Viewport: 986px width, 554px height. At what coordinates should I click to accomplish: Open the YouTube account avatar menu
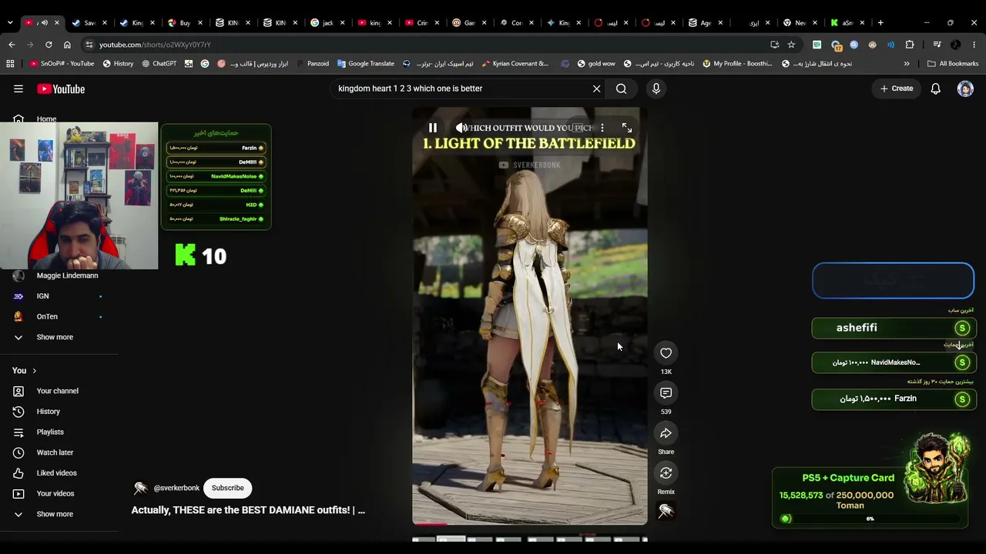click(x=965, y=88)
